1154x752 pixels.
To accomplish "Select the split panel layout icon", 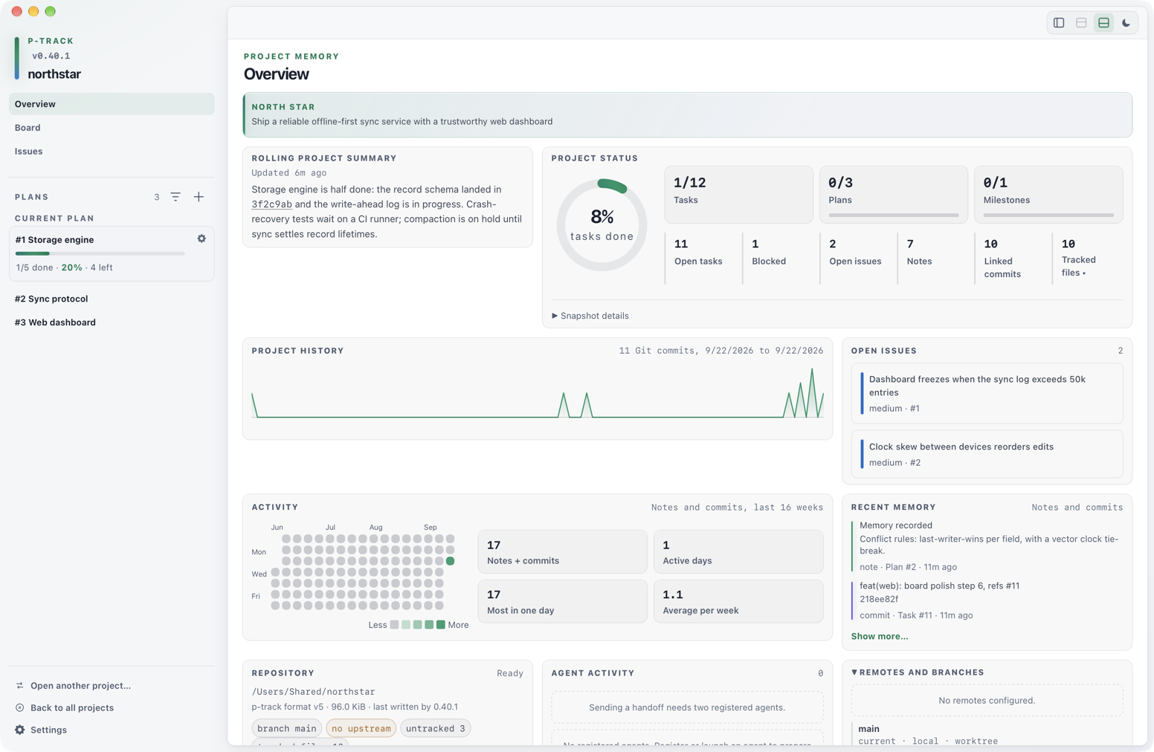I will click(x=1081, y=23).
